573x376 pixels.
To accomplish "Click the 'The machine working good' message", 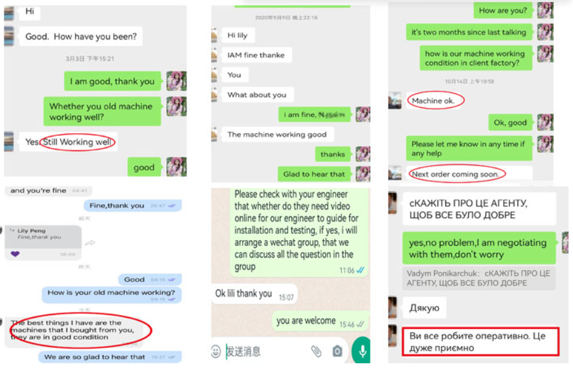I will [277, 134].
